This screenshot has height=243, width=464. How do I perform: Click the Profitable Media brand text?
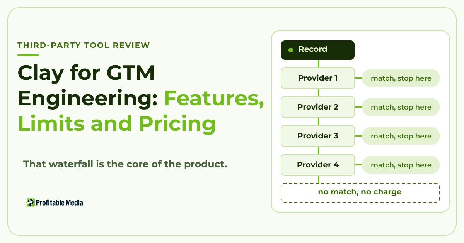(x=60, y=202)
